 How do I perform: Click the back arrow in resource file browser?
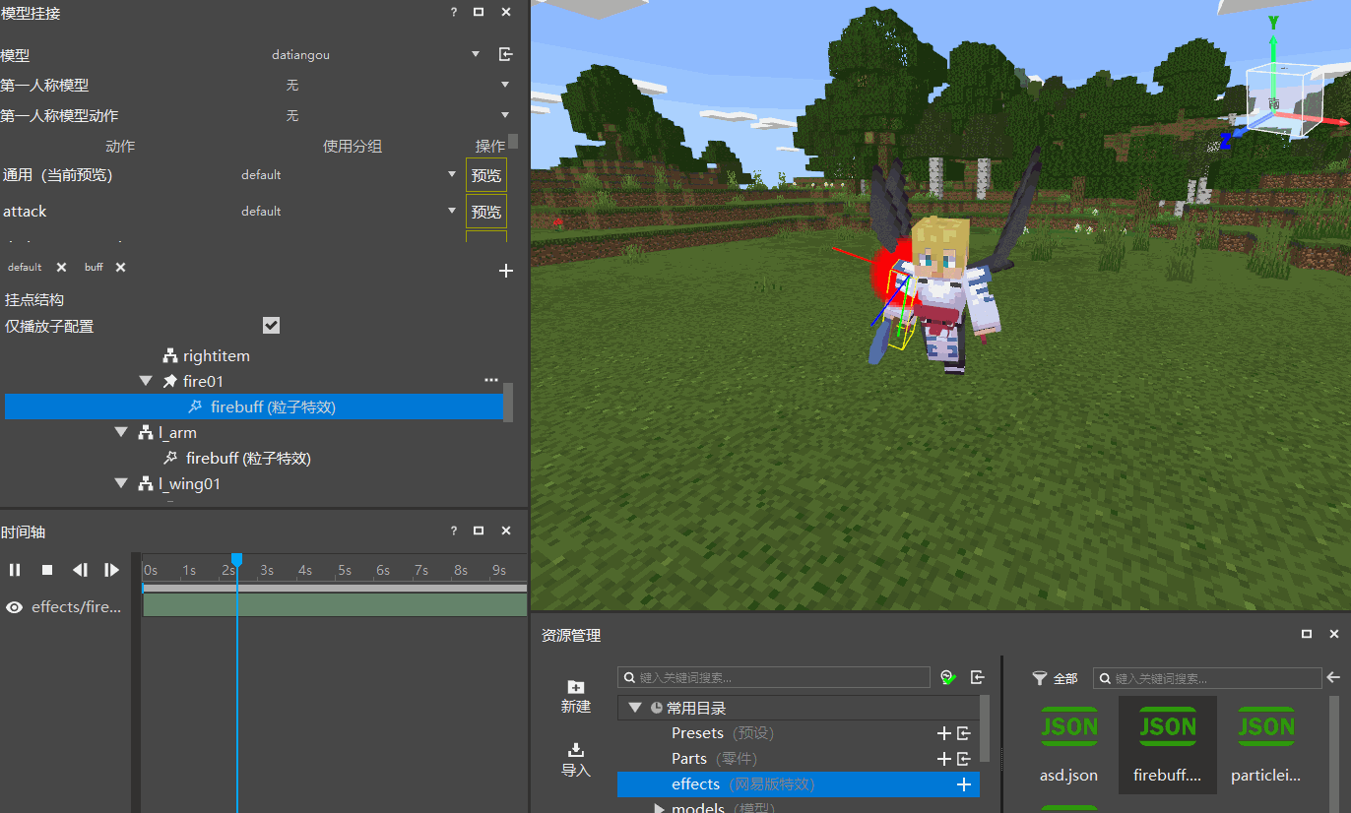[1334, 677]
